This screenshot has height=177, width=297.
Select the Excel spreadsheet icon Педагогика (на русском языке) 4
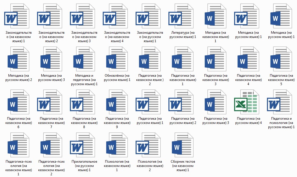(247, 102)
